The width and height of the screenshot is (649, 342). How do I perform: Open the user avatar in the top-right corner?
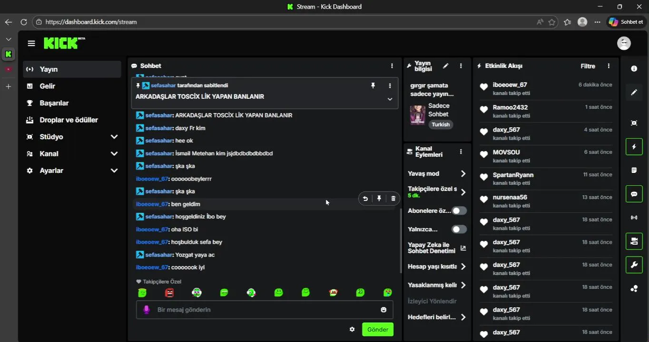[624, 43]
